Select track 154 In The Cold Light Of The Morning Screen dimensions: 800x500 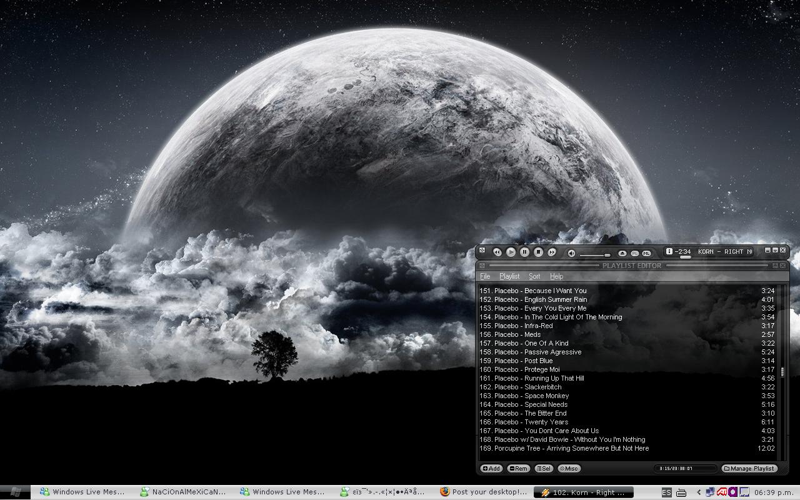point(627,317)
